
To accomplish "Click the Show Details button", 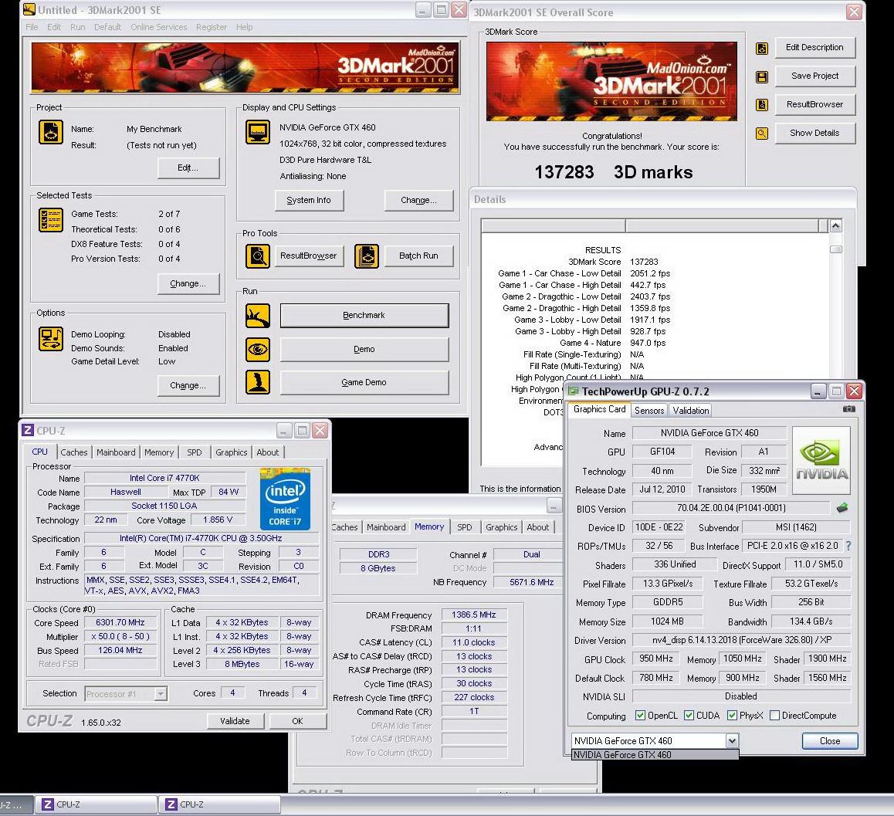I will coord(814,133).
